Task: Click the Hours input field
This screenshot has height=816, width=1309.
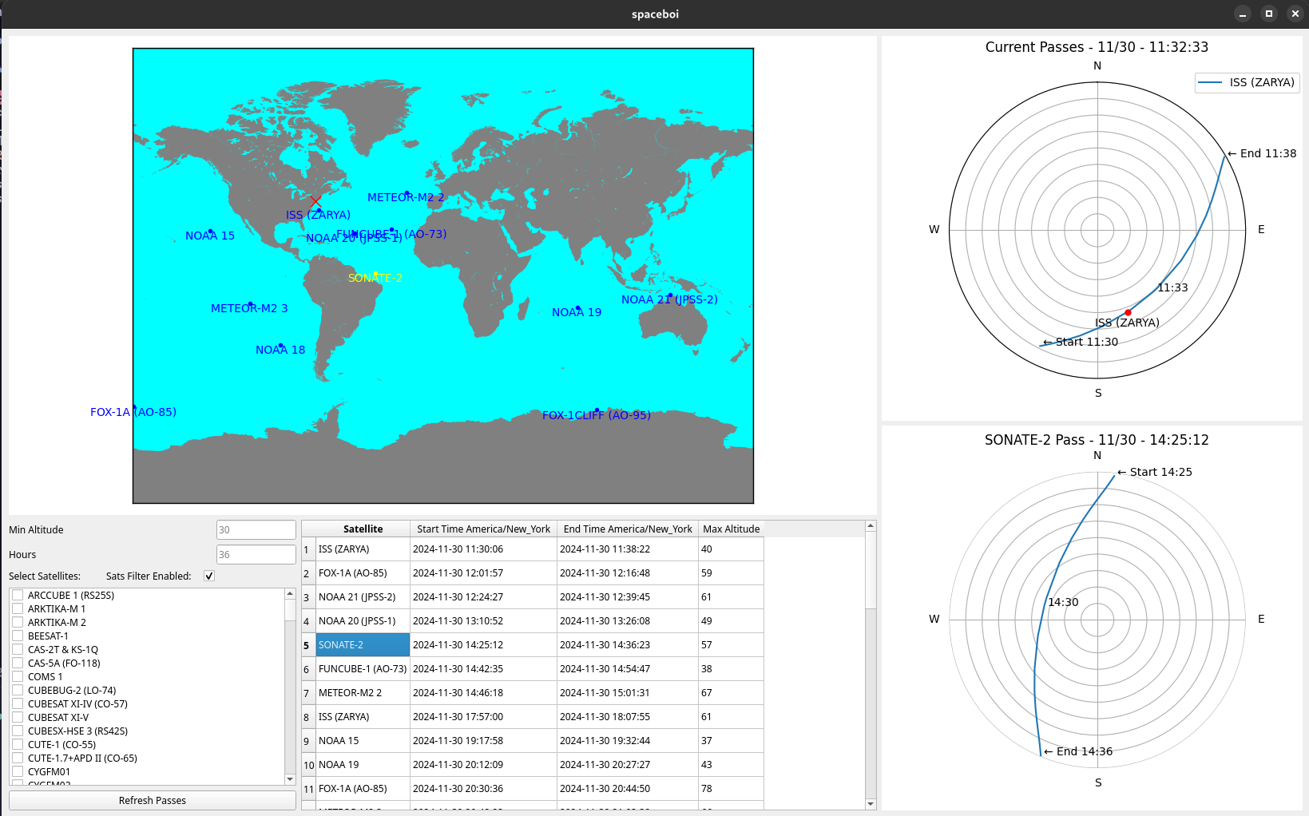Action: pyautogui.click(x=256, y=554)
